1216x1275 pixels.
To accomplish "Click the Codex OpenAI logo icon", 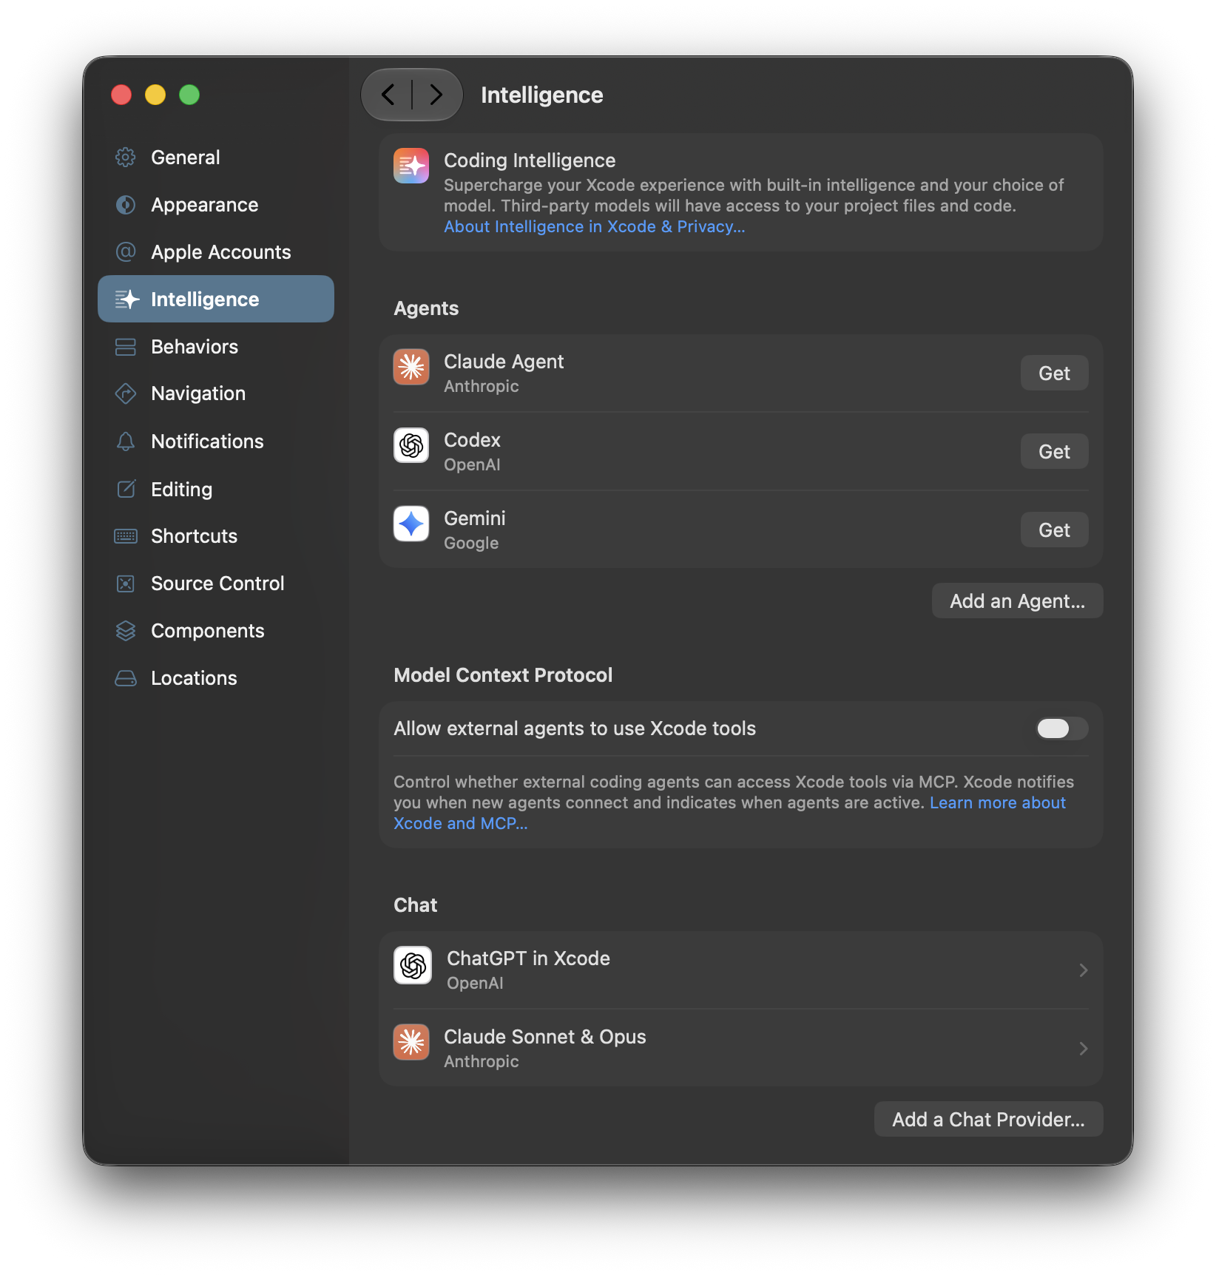I will pyautogui.click(x=411, y=445).
